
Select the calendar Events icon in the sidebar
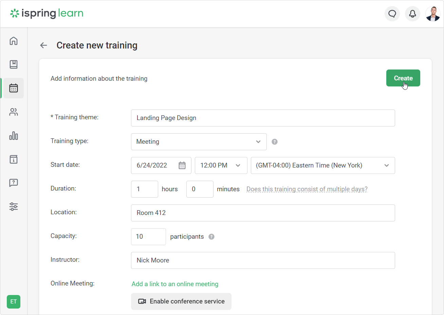pyautogui.click(x=14, y=88)
